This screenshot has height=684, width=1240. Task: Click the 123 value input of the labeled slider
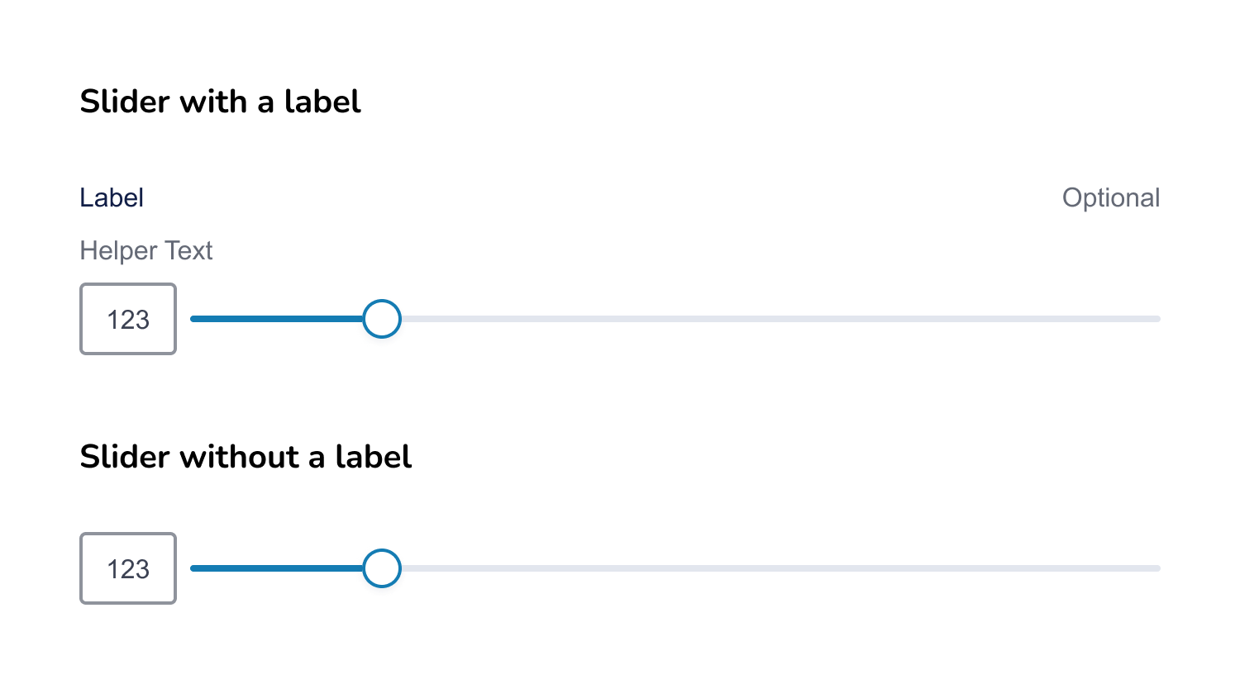pos(128,319)
